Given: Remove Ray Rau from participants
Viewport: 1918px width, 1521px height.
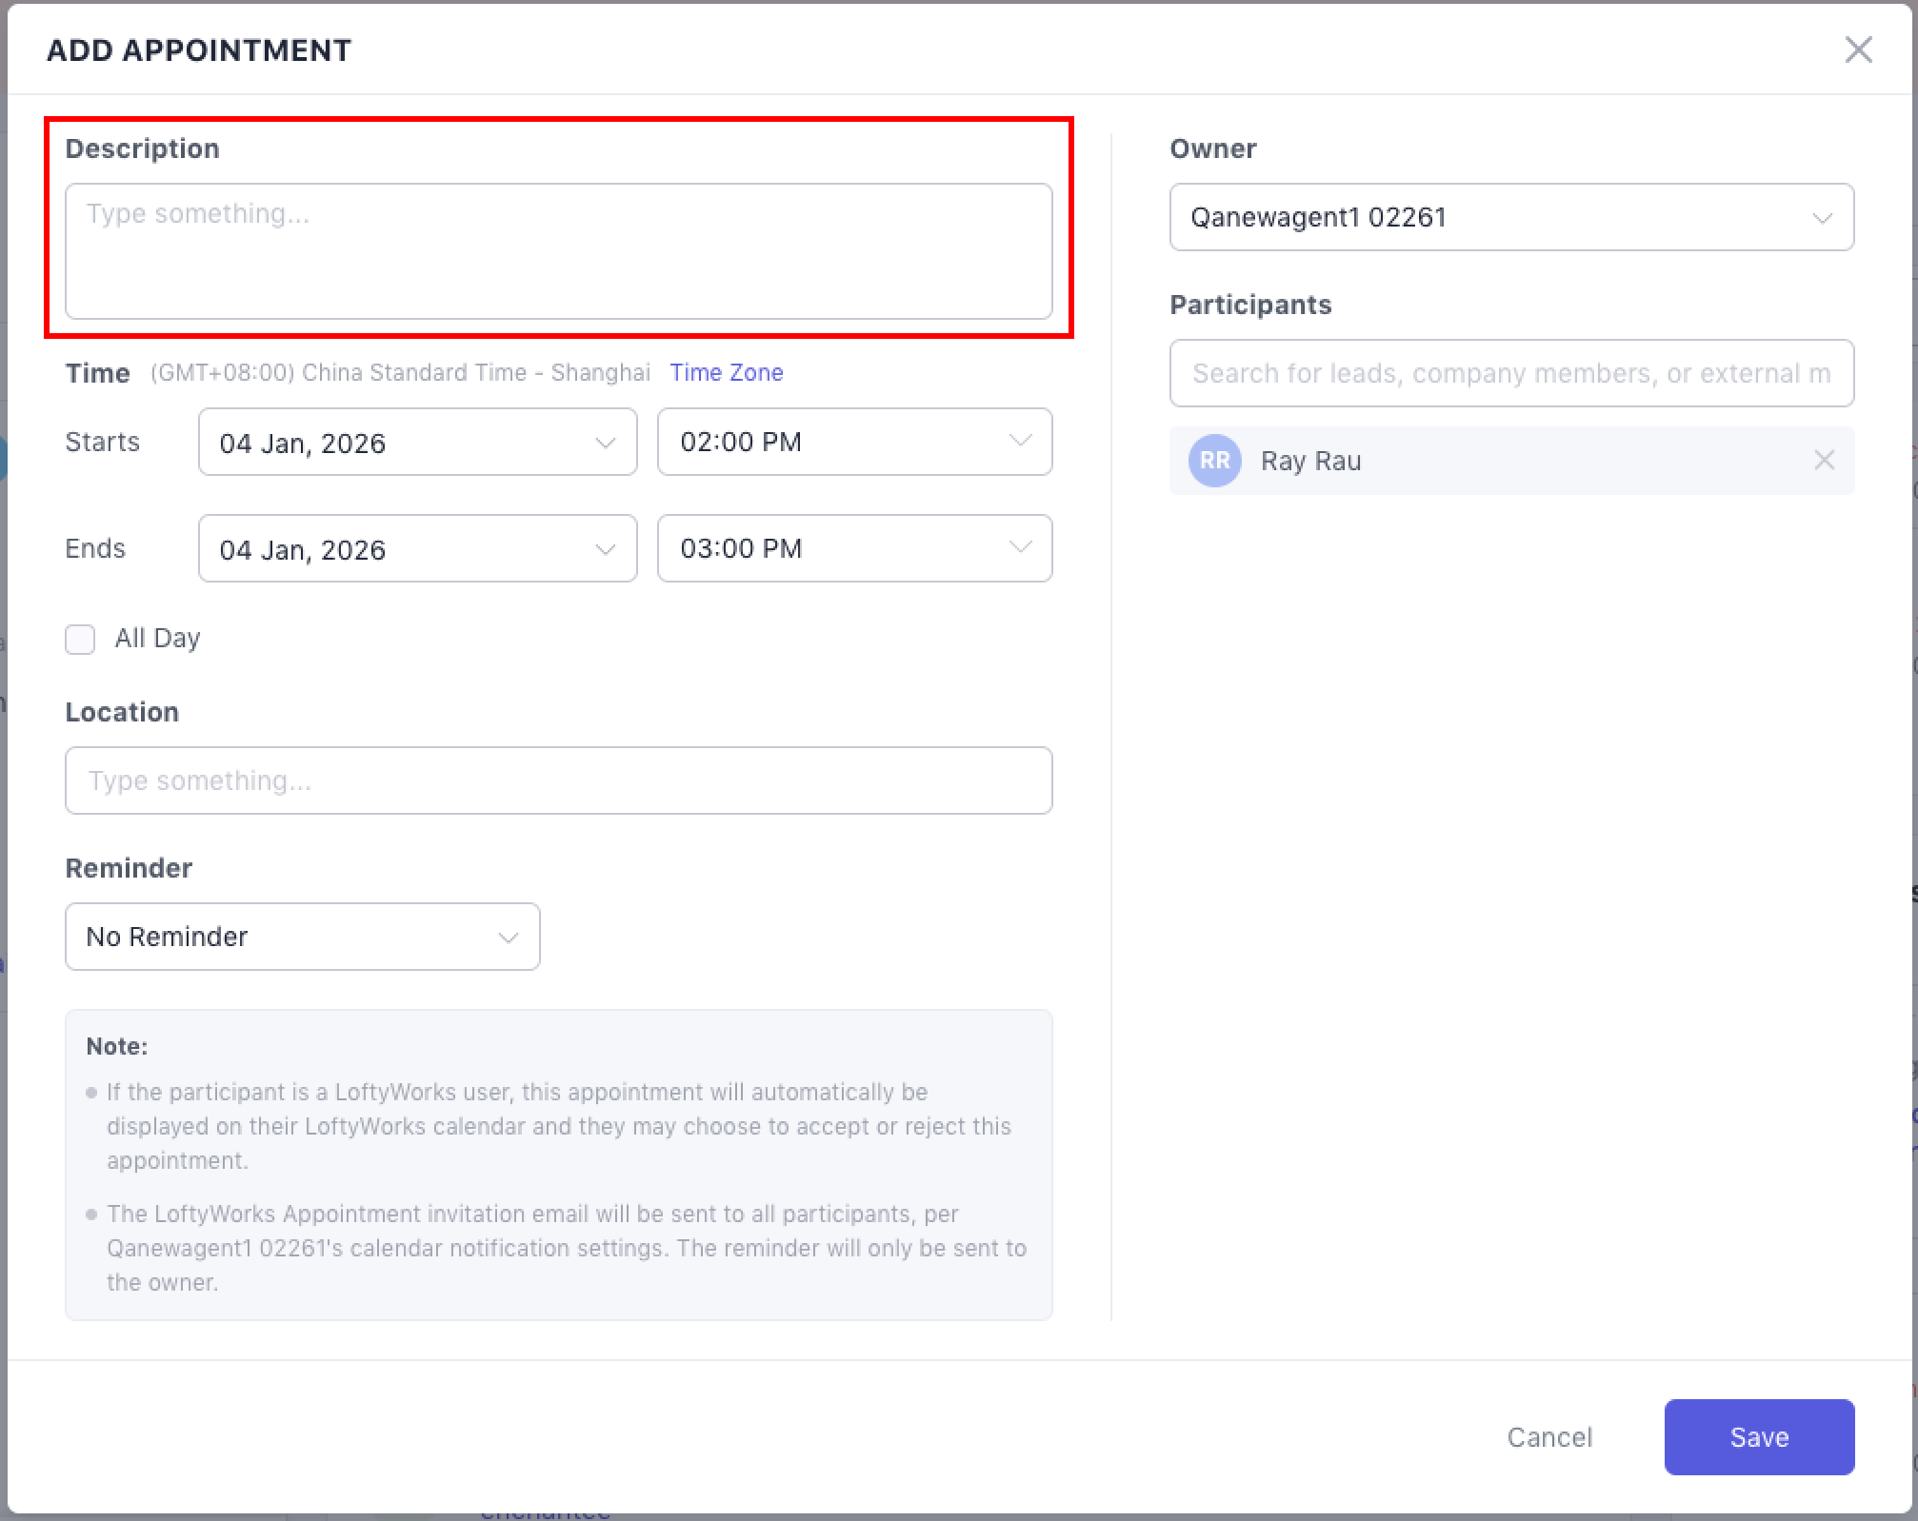Looking at the screenshot, I should coord(1824,461).
